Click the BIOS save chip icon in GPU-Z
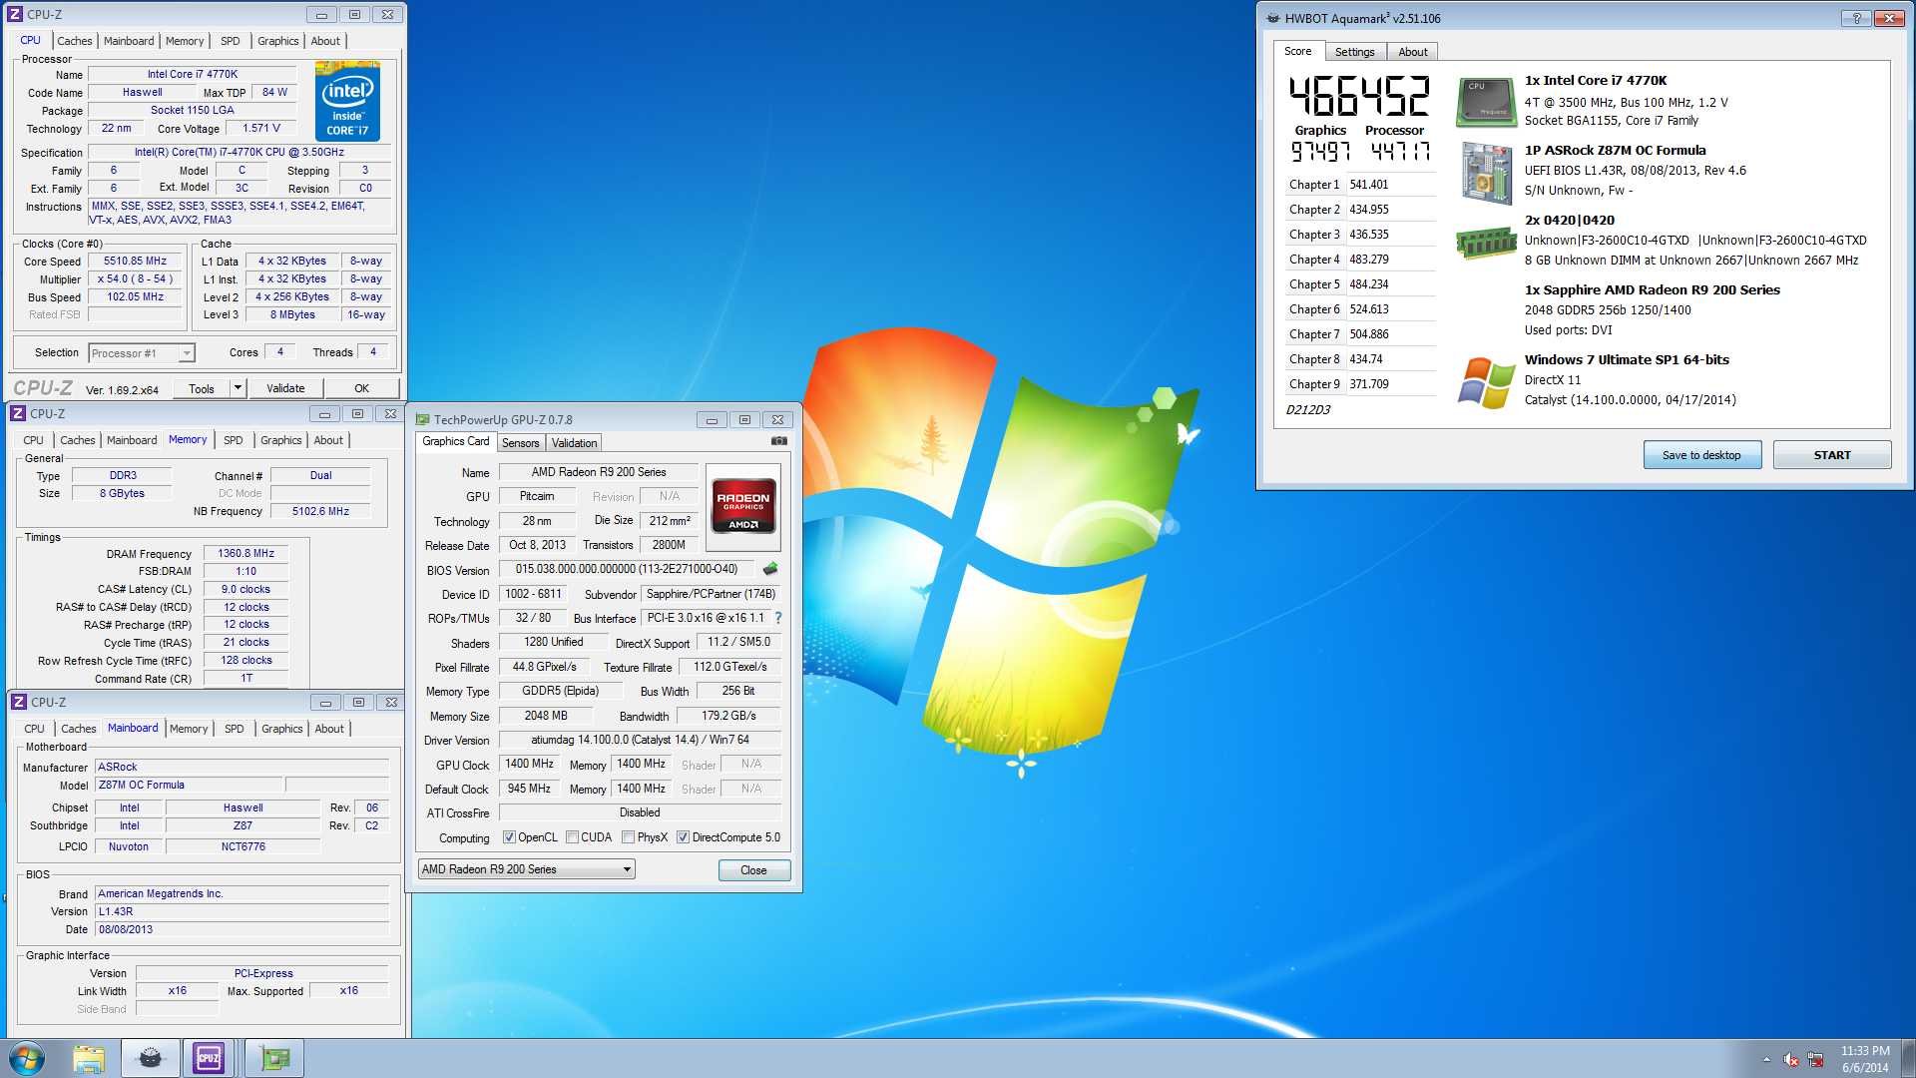1916x1078 pixels. [x=770, y=569]
